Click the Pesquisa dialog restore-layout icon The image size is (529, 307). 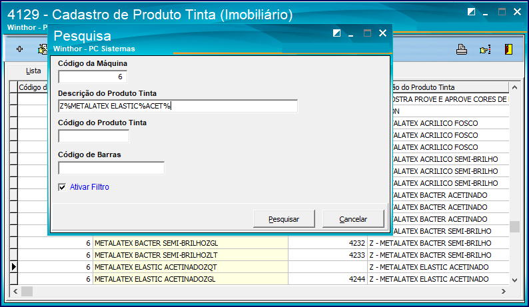pyautogui.click(x=336, y=33)
